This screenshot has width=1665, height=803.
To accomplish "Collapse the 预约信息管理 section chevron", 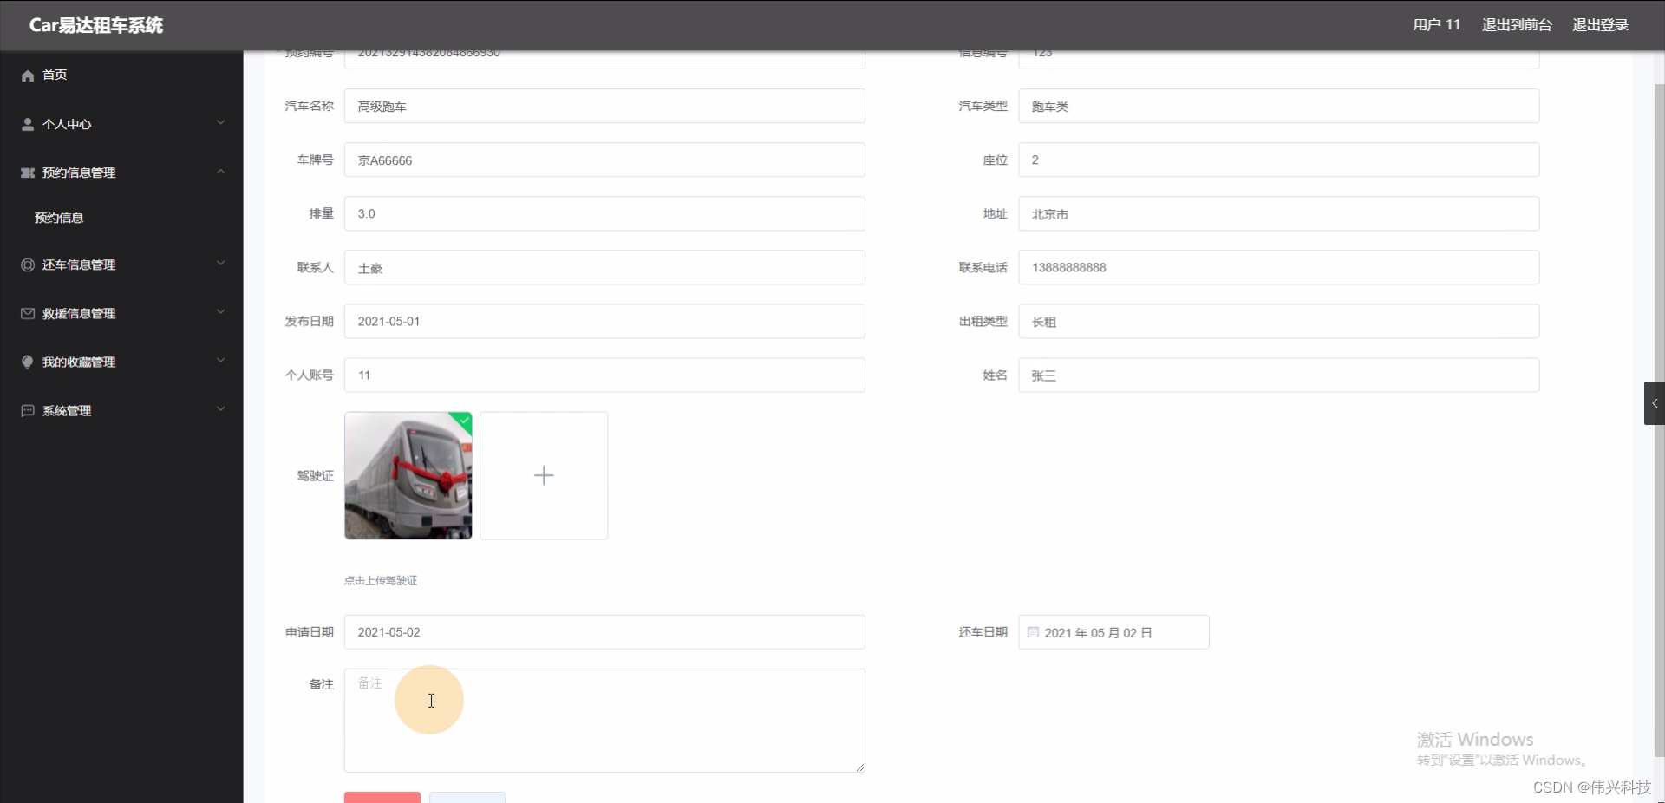I will [221, 171].
